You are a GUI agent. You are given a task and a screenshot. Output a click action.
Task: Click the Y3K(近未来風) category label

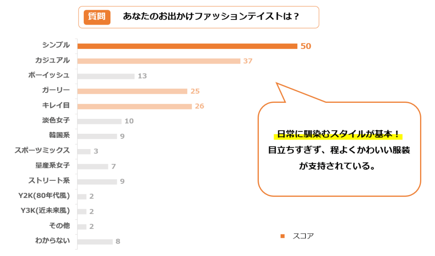[45, 211]
